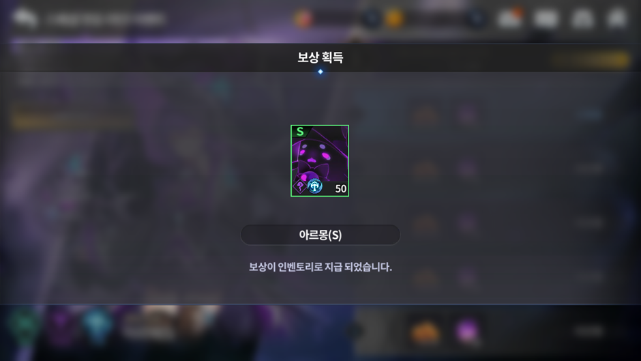641x361 pixels.
Task: Select the purple question-mark diamond icon
Action: (x=299, y=186)
